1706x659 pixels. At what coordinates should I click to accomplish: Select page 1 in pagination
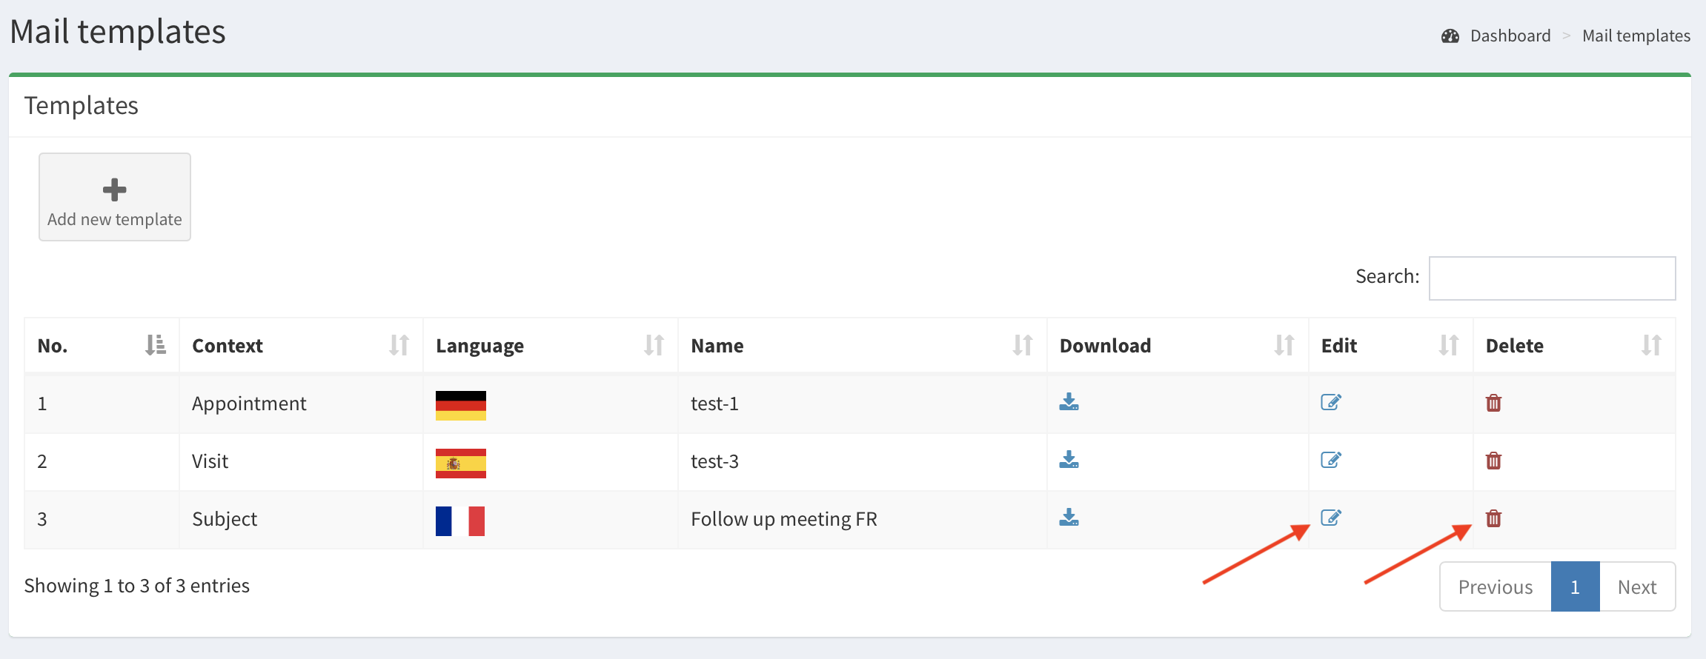pyautogui.click(x=1575, y=587)
